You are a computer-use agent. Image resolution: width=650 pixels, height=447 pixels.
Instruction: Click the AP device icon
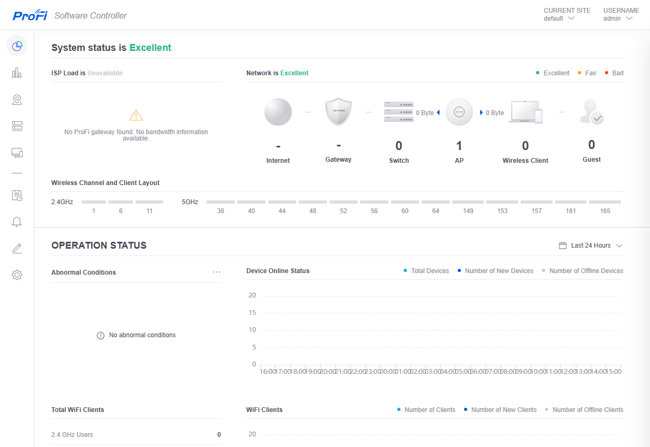[x=459, y=112]
